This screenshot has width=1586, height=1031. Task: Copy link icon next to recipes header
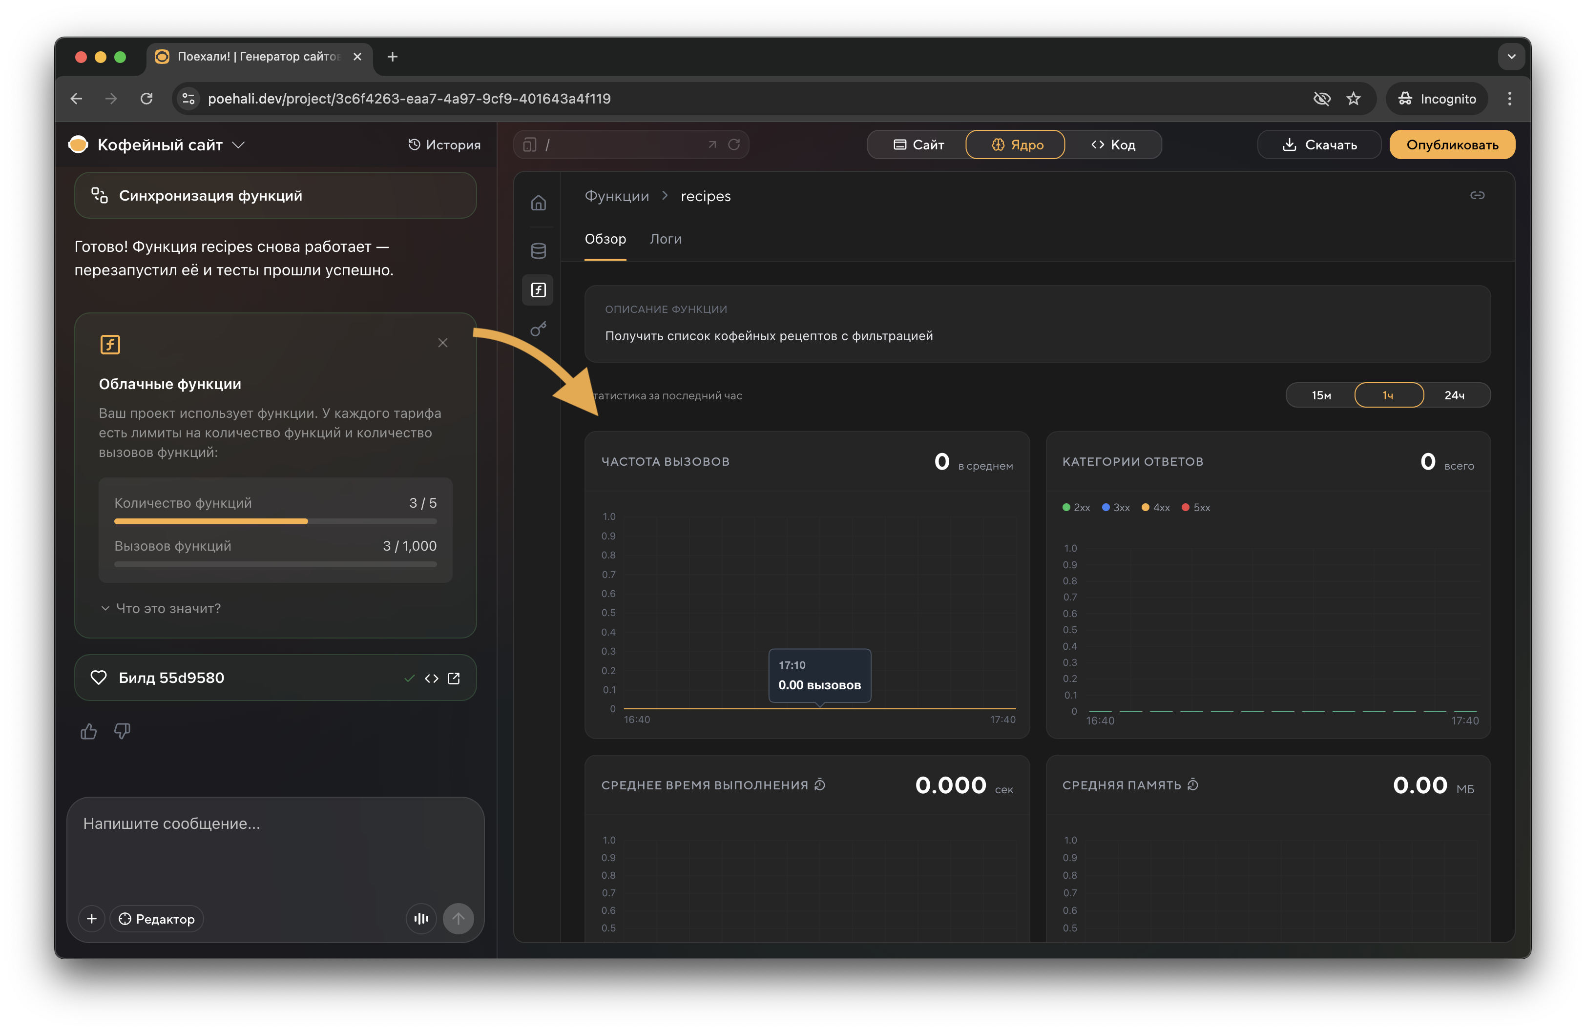[x=1477, y=195]
